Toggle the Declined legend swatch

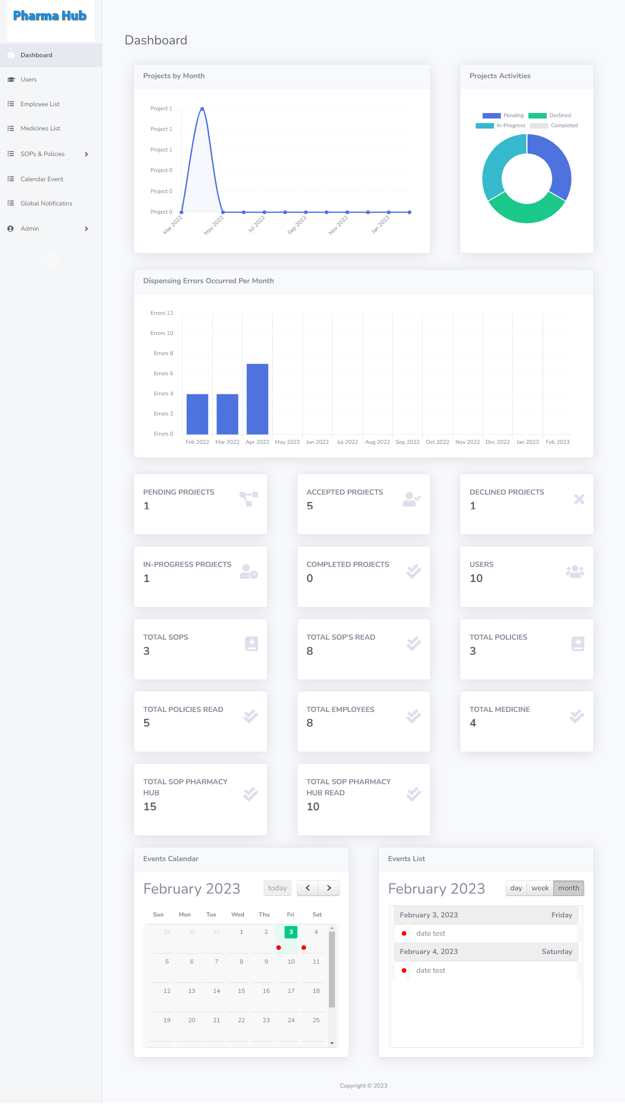tap(538, 116)
